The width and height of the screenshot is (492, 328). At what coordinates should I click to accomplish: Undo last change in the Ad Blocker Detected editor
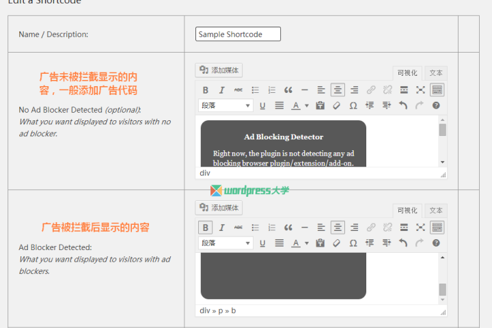403,243
